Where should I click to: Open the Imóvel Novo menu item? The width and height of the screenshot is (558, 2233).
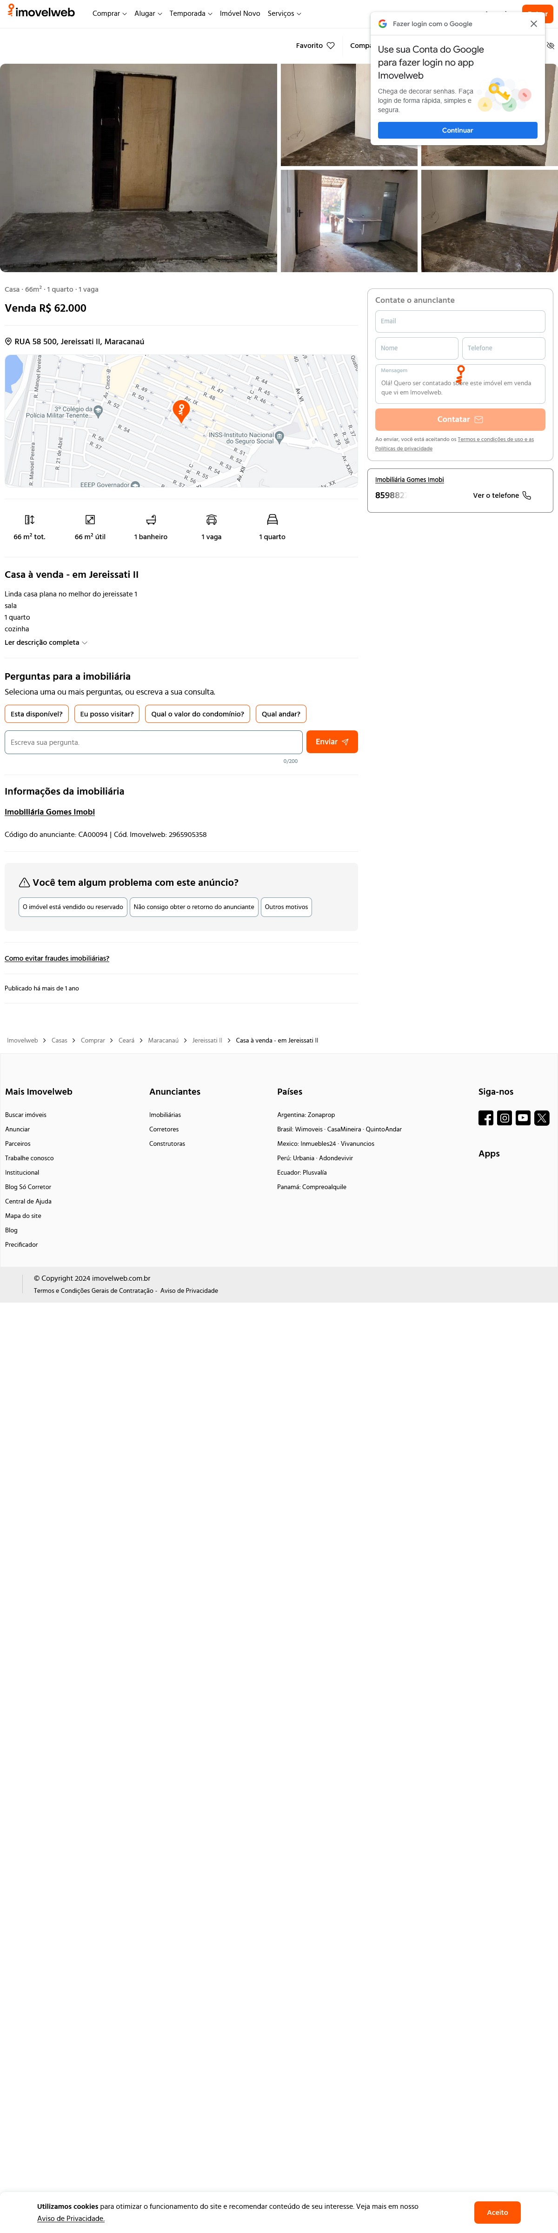pyautogui.click(x=240, y=14)
